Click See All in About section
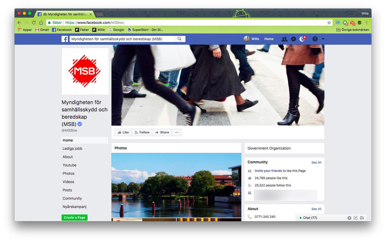This screenshot has width=386, height=242. 316,209
